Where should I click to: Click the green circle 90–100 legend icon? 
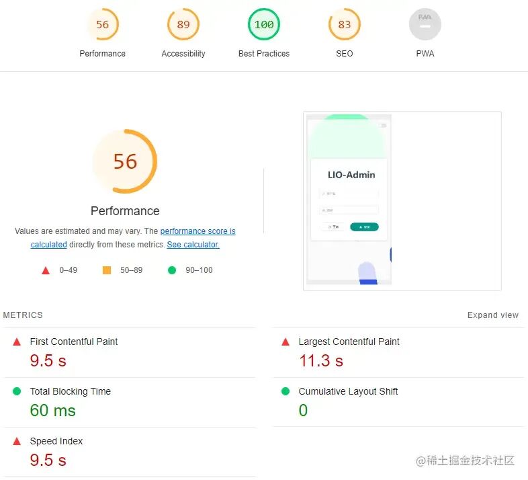172,270
